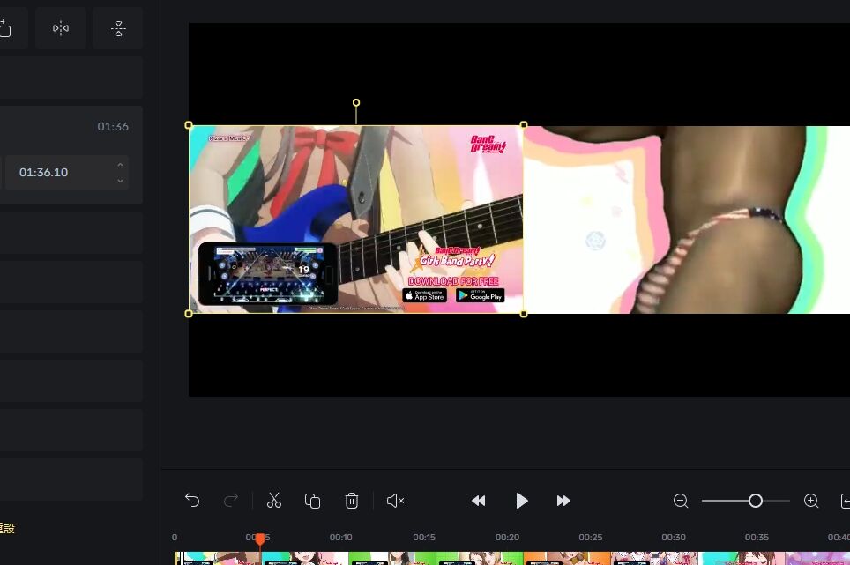Click the timeline zoom slider knob
The width and height of the screenshot is (850, 565).
coord(755,501)
